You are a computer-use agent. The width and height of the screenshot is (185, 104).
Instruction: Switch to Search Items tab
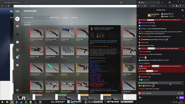coord(55,18)
